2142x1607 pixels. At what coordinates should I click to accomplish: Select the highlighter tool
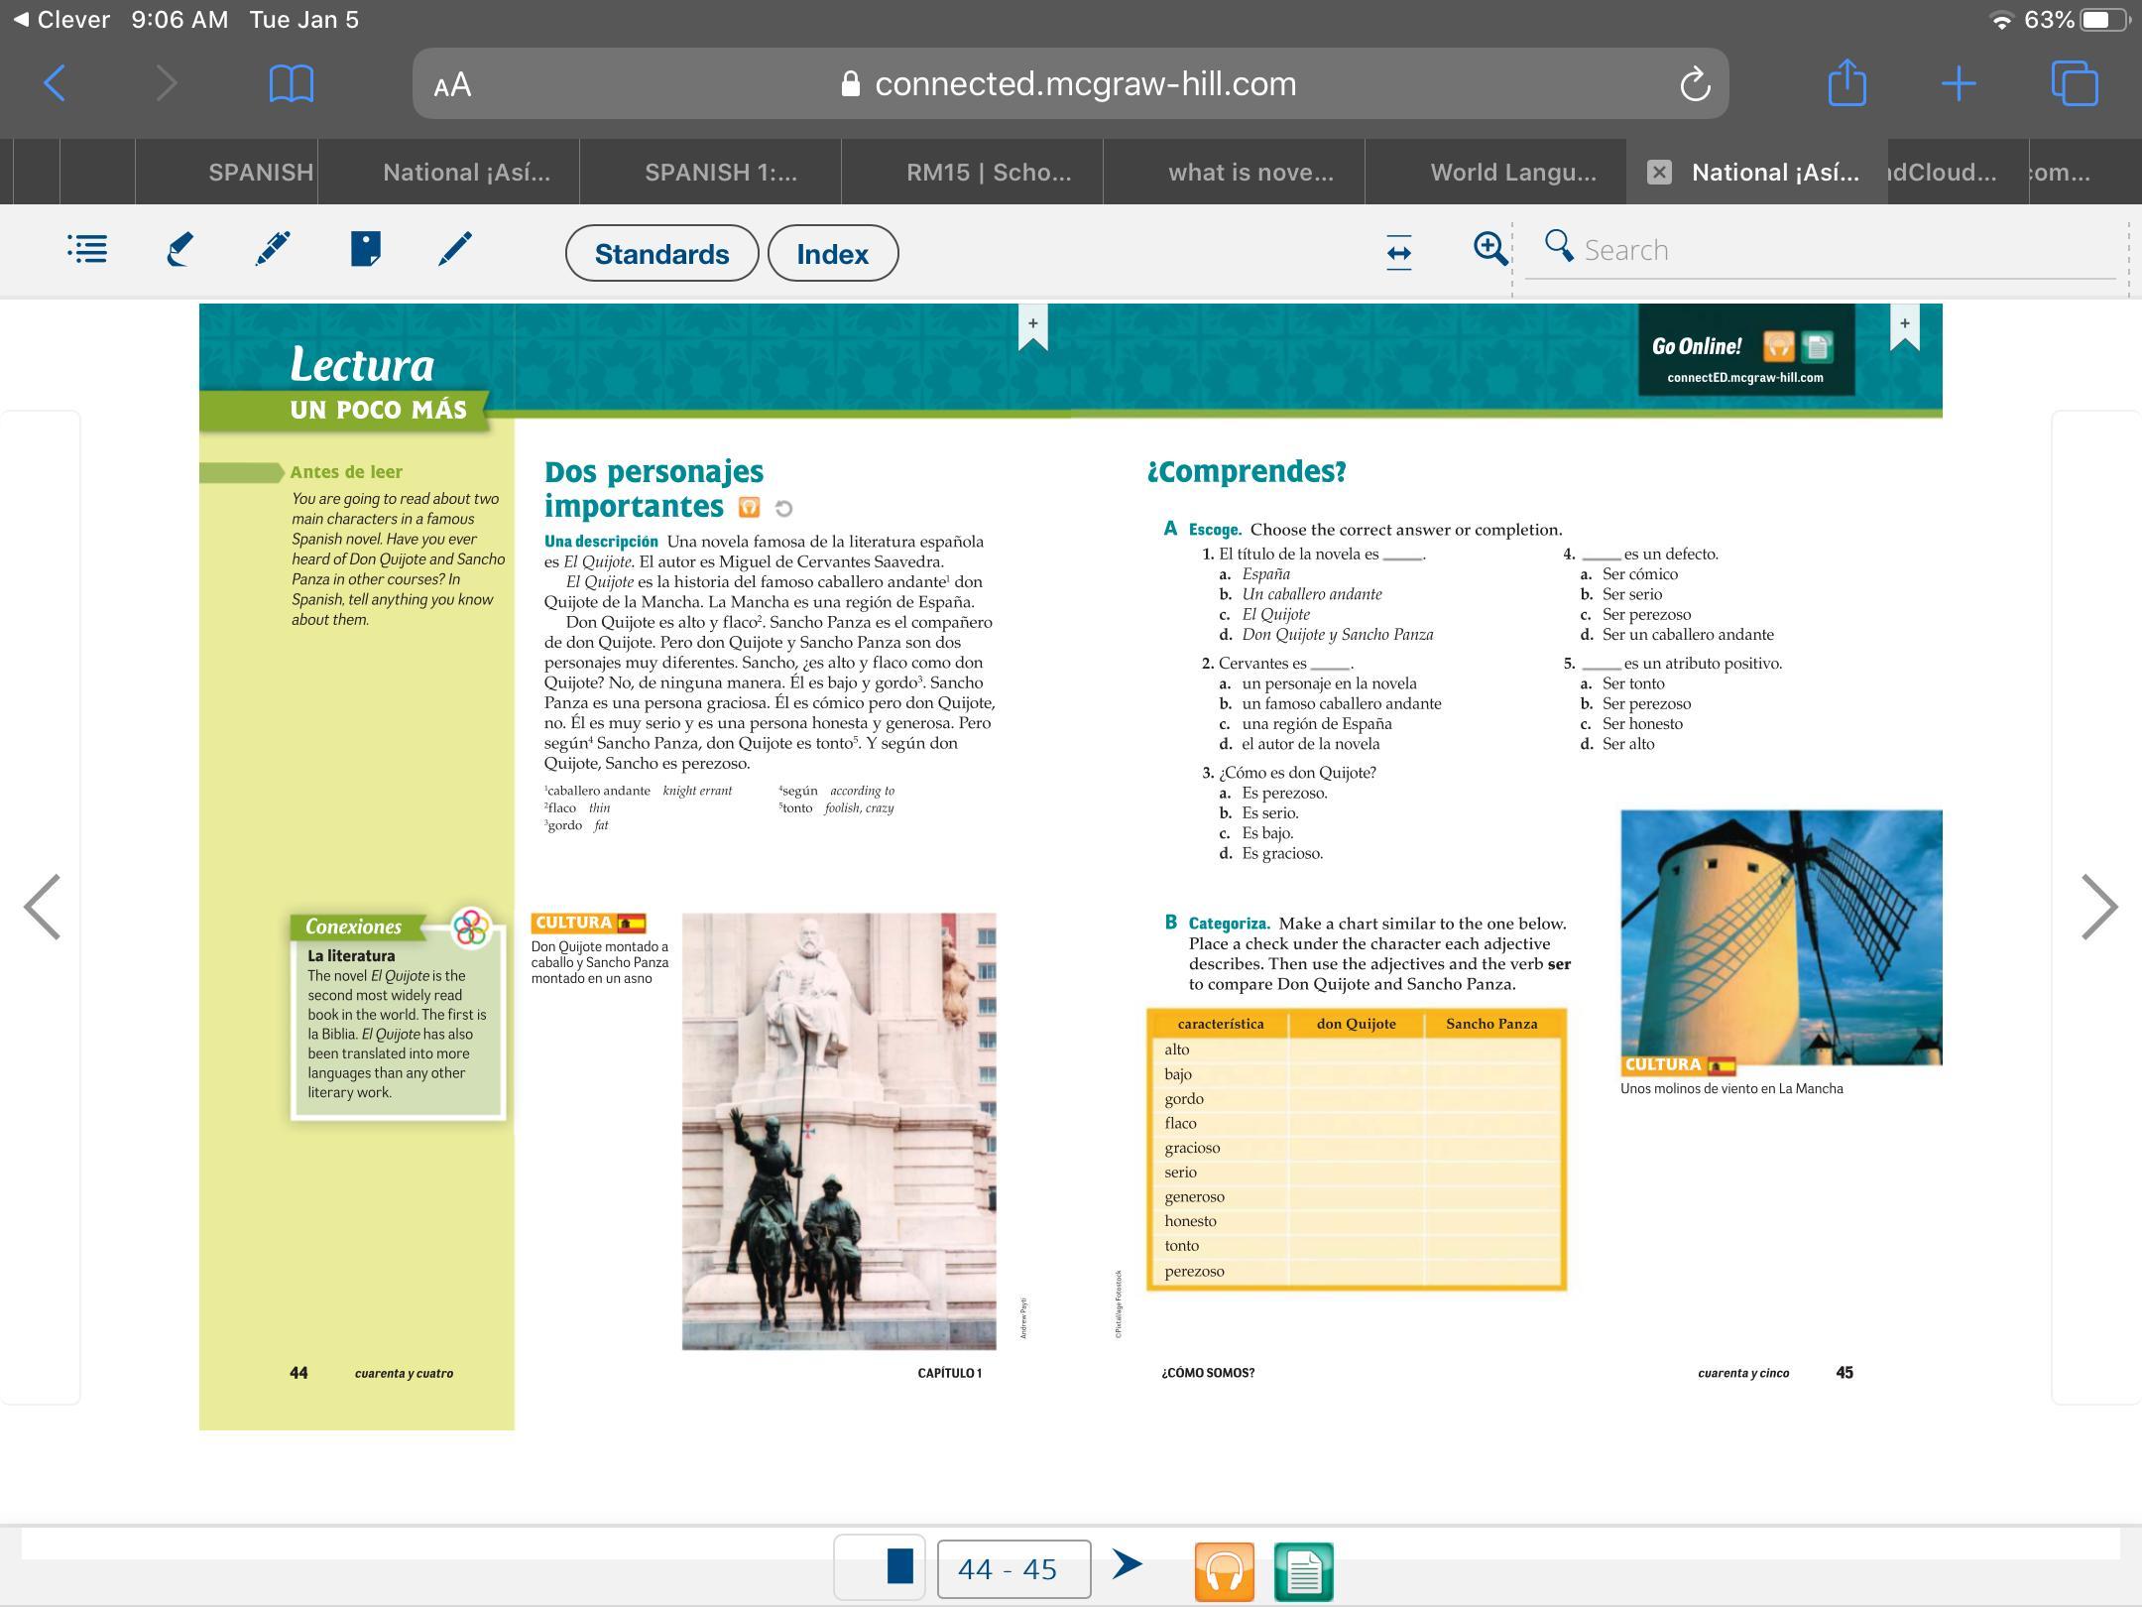[179, 249]
